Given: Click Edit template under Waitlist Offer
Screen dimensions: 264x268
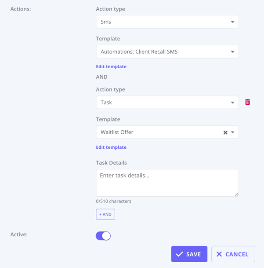Looking at the screenshot, I should point(111,147).
